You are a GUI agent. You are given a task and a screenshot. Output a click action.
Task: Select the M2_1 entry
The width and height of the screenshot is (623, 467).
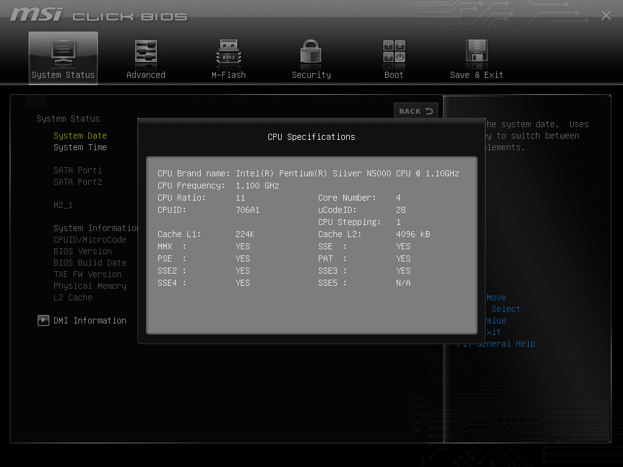click(x=63, y=205)
